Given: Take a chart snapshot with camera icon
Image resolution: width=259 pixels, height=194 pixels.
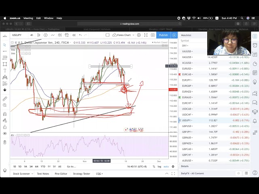Looking at the screenshot, I should (x=153, y=35).
